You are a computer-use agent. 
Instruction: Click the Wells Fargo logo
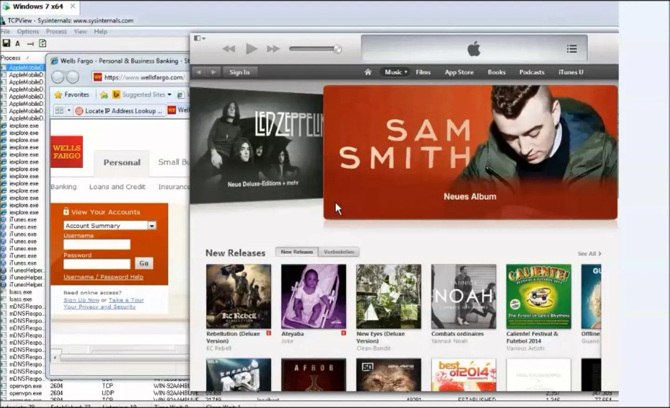tap(67, 151)
